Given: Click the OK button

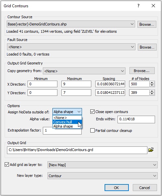Looking at the screenshot, I should (117, 188).
